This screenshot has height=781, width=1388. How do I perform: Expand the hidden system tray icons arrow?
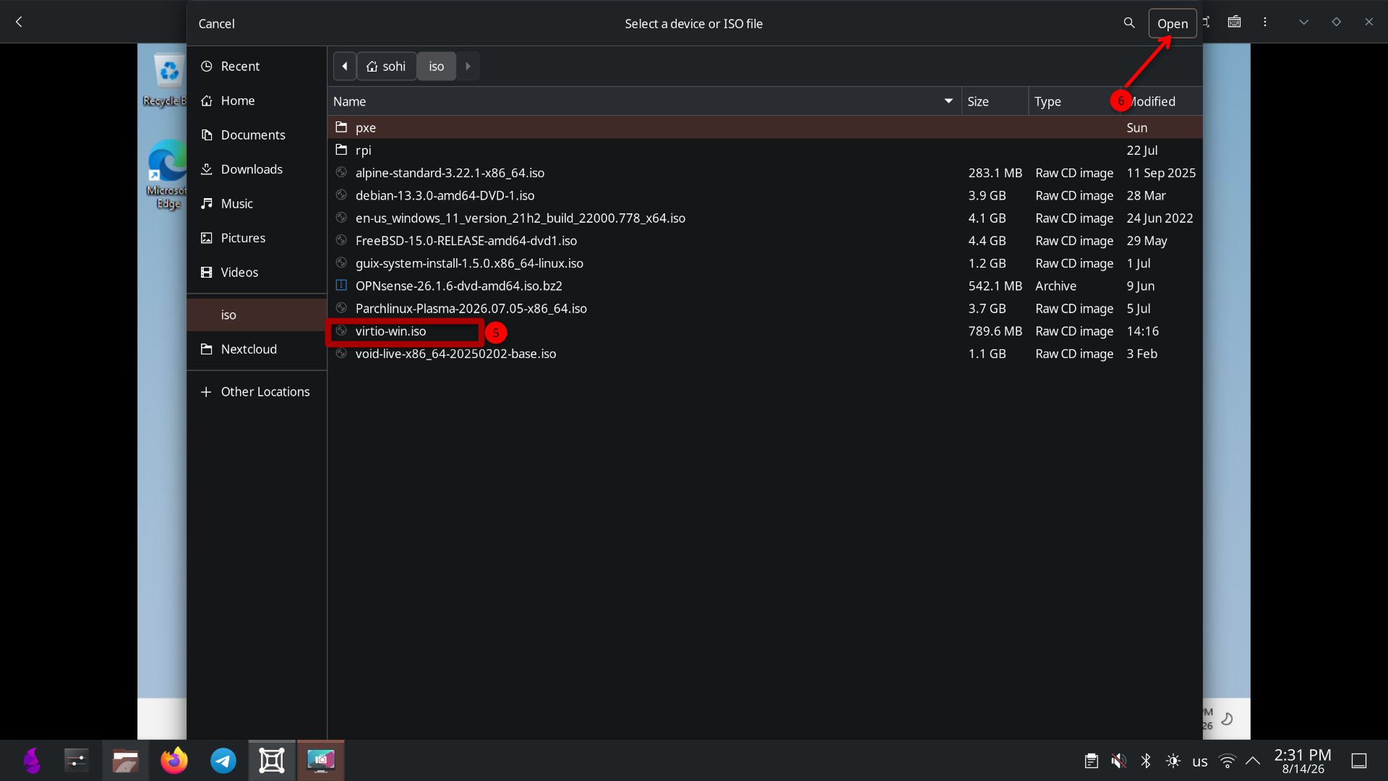(x=1254, y=761)
